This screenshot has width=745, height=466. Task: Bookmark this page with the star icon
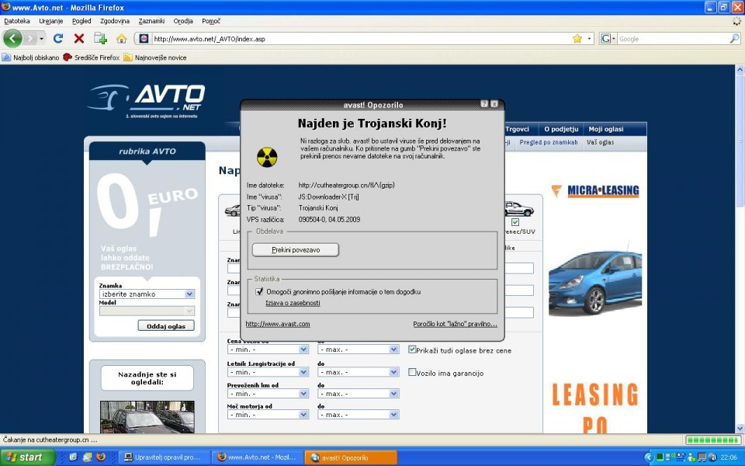click(x=577, y=39)
